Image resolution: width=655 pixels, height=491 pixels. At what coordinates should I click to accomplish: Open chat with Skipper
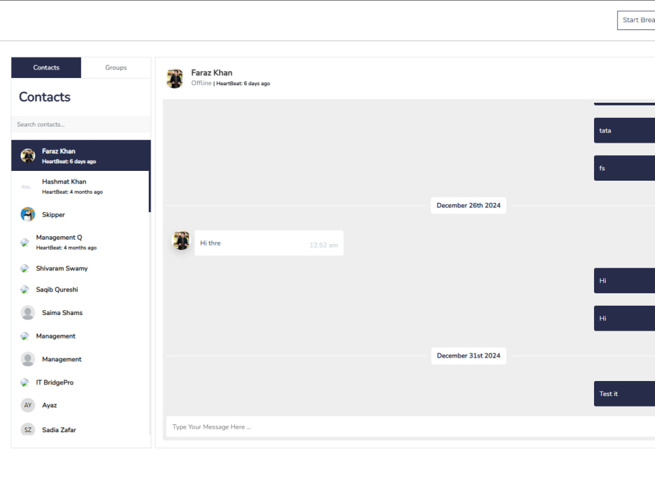(80, 215)
